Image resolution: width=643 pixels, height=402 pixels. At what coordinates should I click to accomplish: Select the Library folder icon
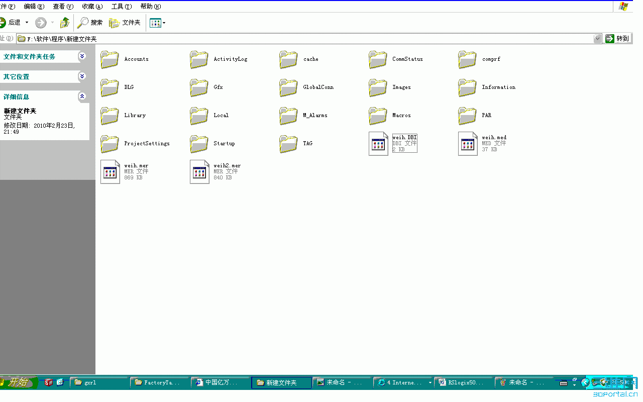(110, 116)
